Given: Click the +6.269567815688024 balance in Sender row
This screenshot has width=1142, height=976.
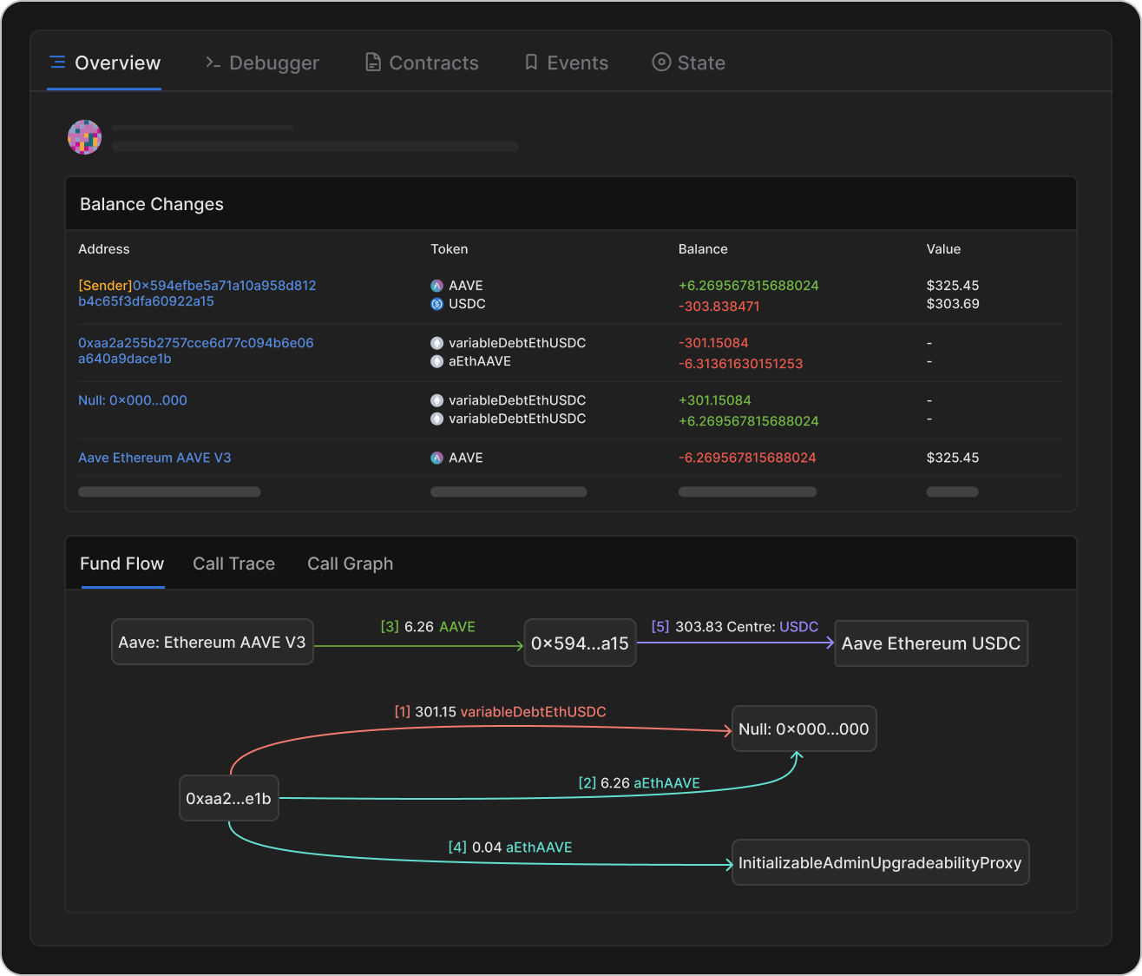Looking at the screenshot, I should pos(749,286).
